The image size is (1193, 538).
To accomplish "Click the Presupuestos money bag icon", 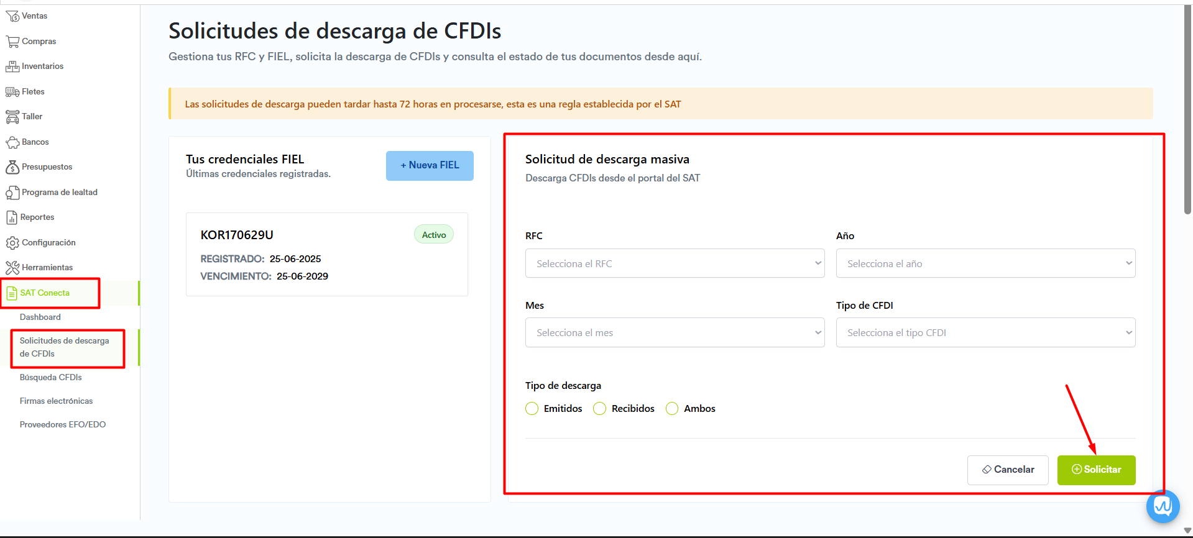I will pyautogui.click(x=12, y=167).
